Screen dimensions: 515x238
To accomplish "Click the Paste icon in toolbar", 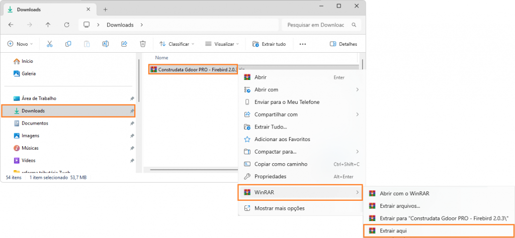I will (x=87, y=44).
